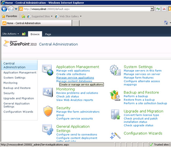Open the Application Management heading link
The image size is (171, 147).
click(78, 67)
